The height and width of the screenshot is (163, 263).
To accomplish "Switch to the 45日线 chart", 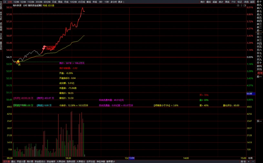I will [82, 2].
